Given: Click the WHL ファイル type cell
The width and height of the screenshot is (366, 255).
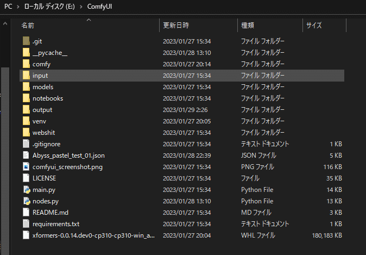Looking at the screenshot, I should pos(258,235).
